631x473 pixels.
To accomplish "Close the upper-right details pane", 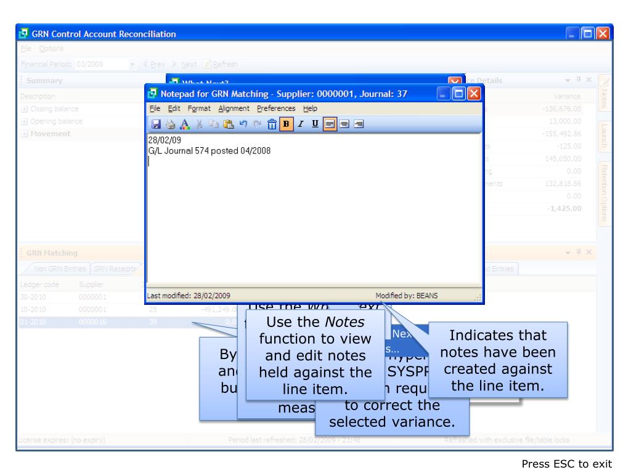I will (588, 80).
